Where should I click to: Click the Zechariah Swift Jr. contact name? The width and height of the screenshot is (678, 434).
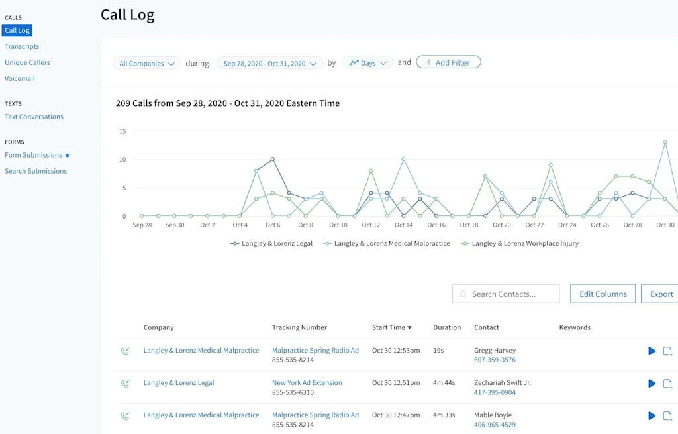coord(503,383)
